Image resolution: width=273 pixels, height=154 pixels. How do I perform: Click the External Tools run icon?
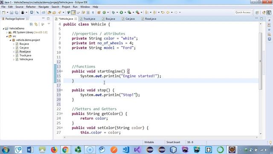pos(137,12)
